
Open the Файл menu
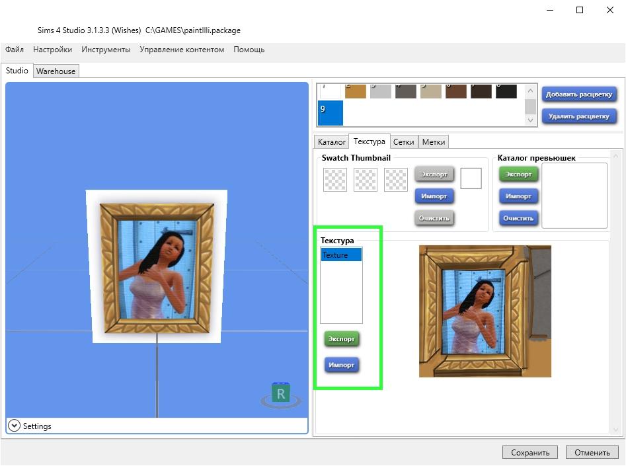15,50
